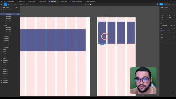Open the Page selector dropdown
Screen dimensions: 176x99
(17, 7)
